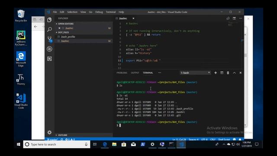The image size is (277, 156).
Task: Open the Edit menu
Action: pos(62,12)
